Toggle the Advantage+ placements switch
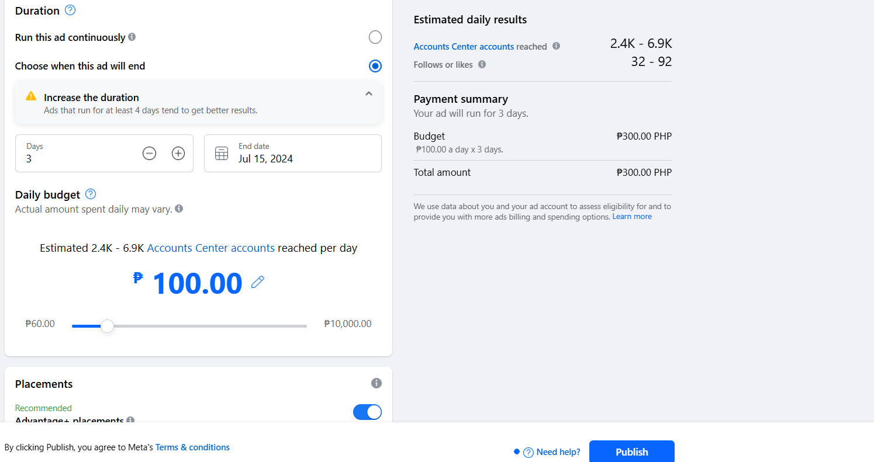Image resolution: width=874 pixels, height=462 pixels. click(367, 412)
